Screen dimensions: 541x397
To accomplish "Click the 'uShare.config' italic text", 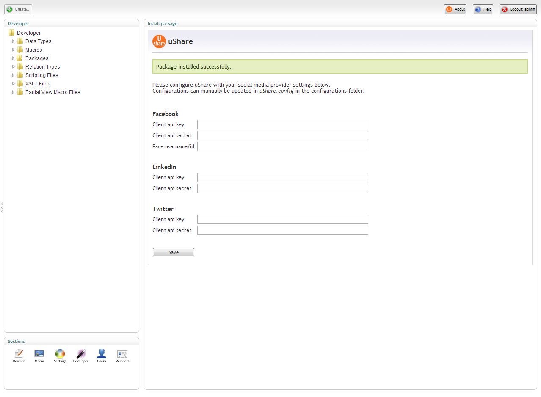I will (276, 91).
